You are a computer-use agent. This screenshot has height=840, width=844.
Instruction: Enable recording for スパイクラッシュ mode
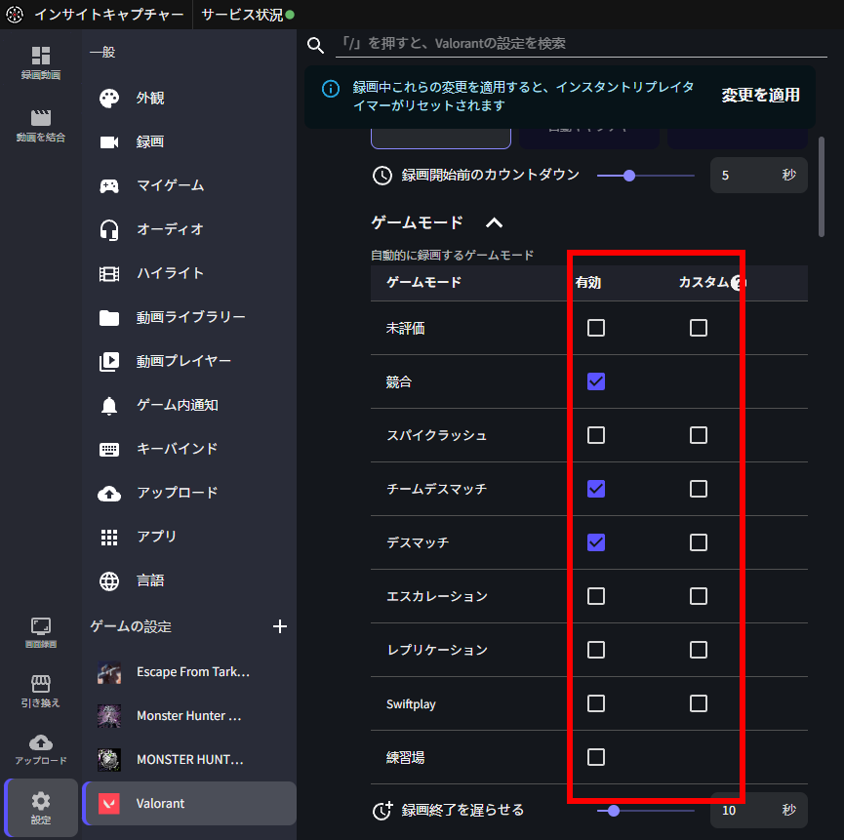tap(596, 435)
